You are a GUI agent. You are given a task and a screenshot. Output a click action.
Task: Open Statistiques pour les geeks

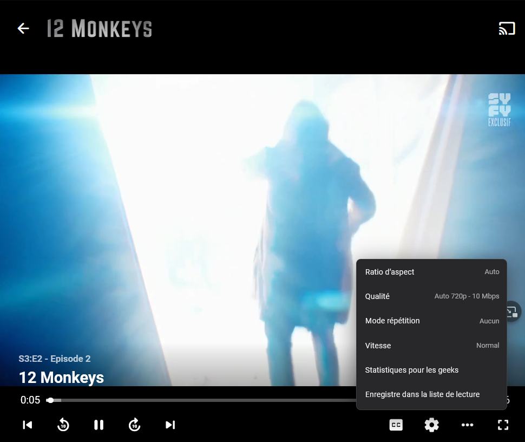coord(431,370)
